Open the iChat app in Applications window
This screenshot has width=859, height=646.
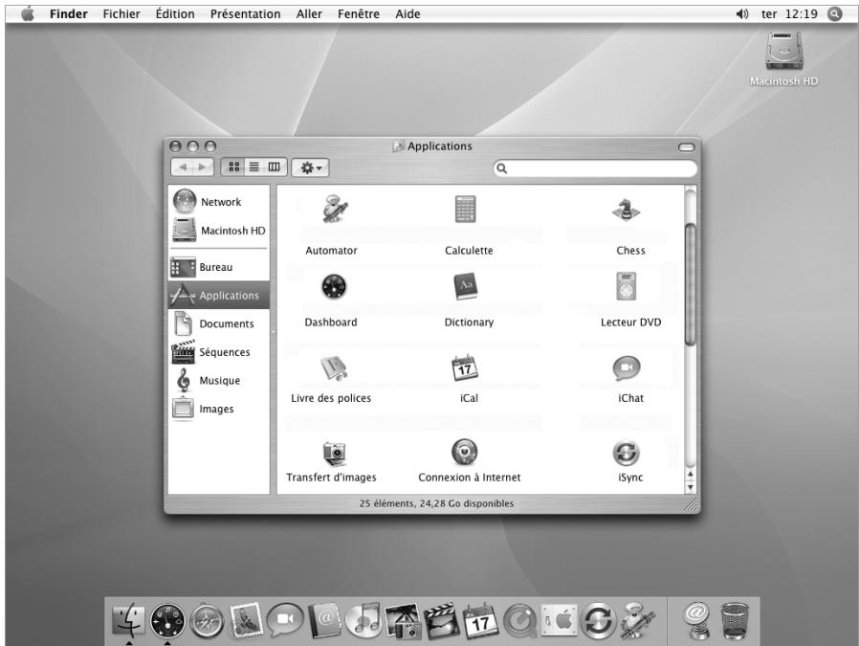[x=627, y=368]
